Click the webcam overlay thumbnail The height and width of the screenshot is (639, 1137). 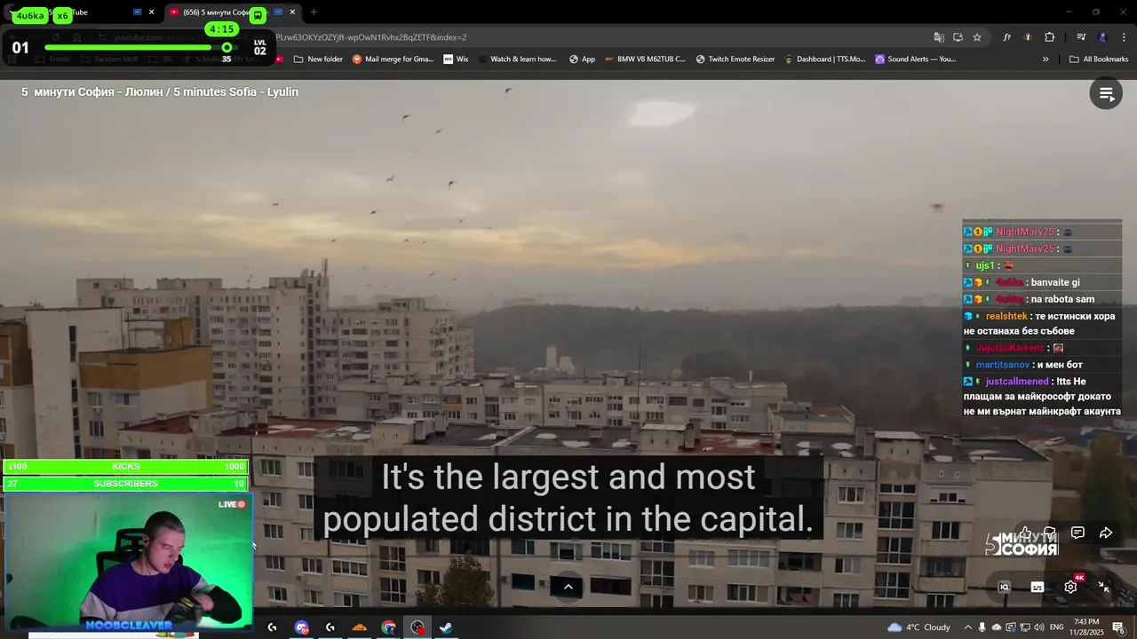(128, 562)
